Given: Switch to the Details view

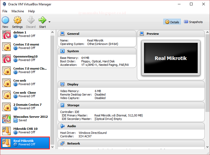Looking at the screenshot, I should tap(172, 22).
